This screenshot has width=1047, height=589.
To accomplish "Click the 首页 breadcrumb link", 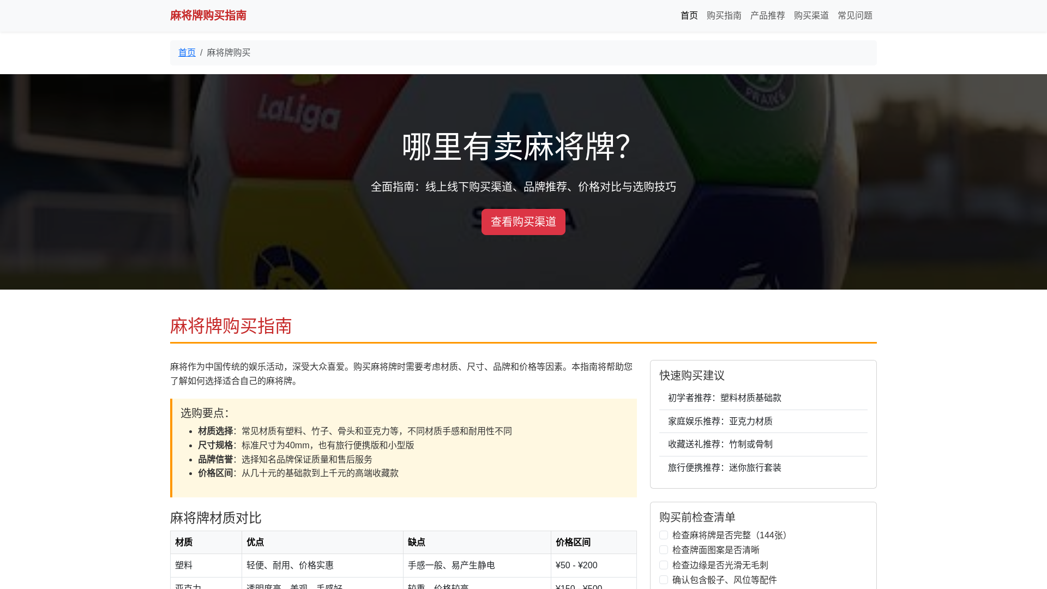I will tap(186, 52).
